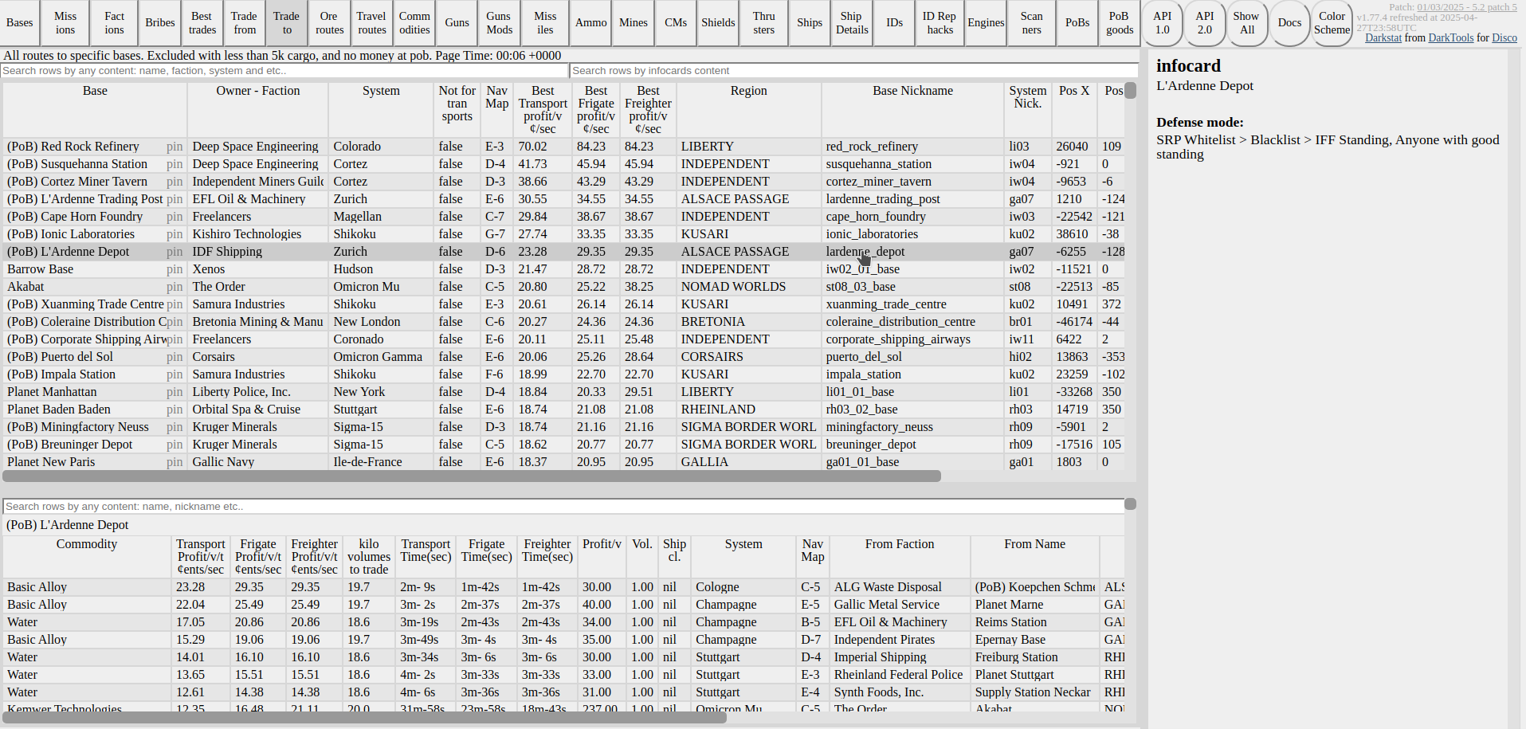
Task: Open the Guns tab
Action: (457, 23)
